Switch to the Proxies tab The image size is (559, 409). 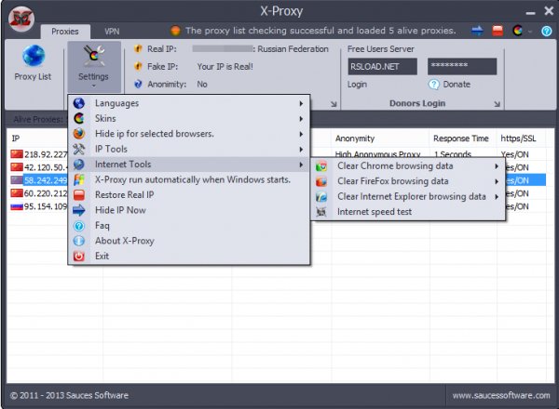click(x=65, y=32)
